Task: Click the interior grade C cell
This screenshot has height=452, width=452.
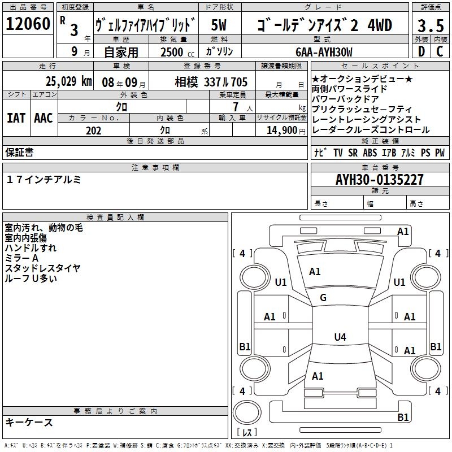Action: tap(440, 51)
